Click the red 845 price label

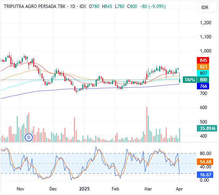[203, 60]
